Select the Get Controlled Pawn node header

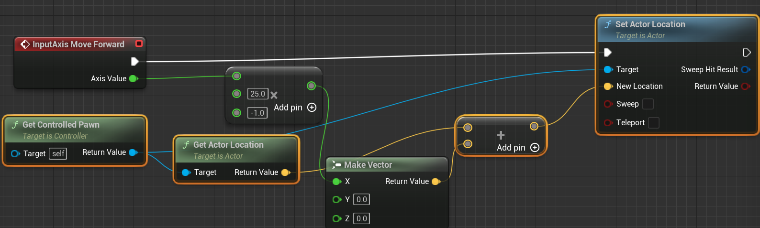click(x=75, y=130)
